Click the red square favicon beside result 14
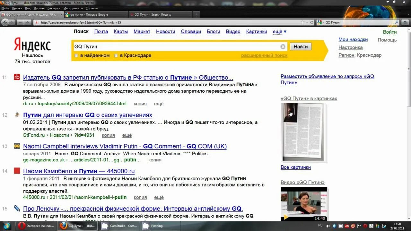The width and height of the screenshot is (411, 231). 17,171
